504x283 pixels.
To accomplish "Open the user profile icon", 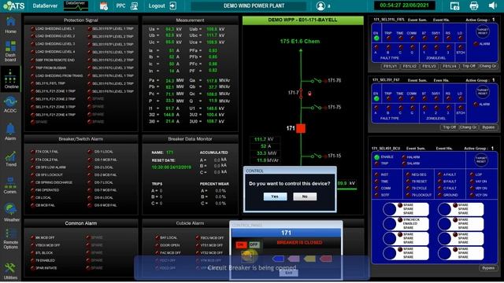I will click(x=321, y=6).
